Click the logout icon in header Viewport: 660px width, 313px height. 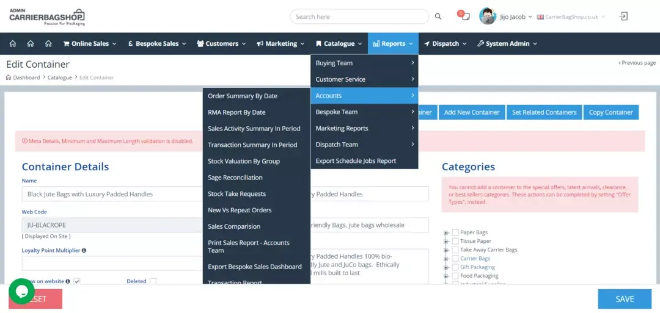tap(623, 16)
